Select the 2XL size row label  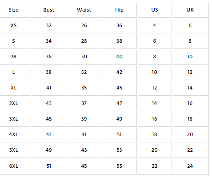point(13,103)
